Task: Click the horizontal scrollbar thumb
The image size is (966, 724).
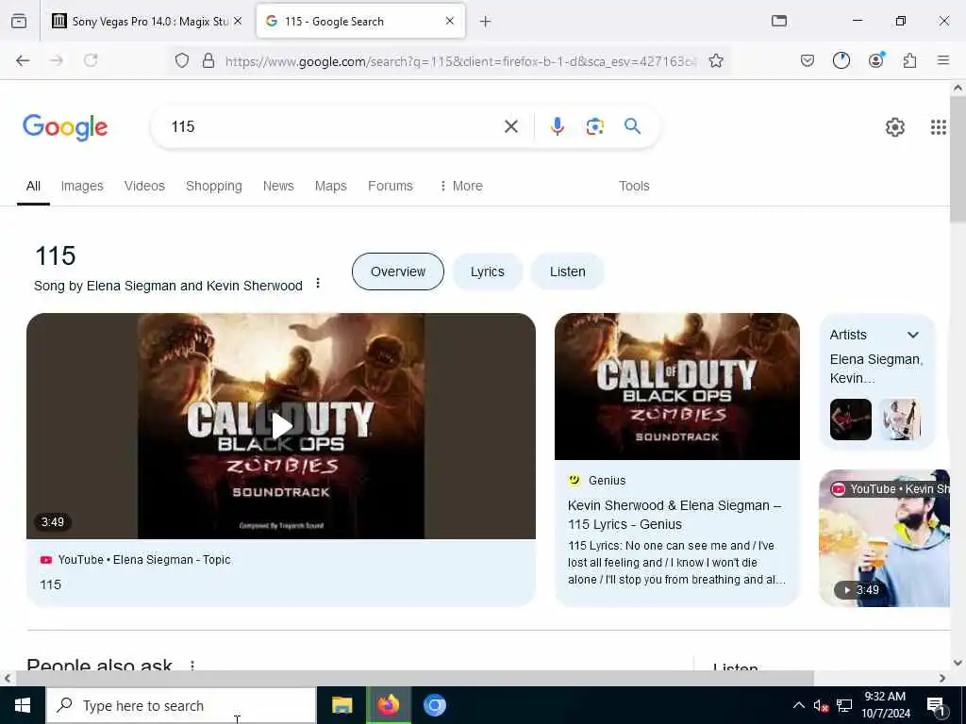Action: (x=414, y=678)
